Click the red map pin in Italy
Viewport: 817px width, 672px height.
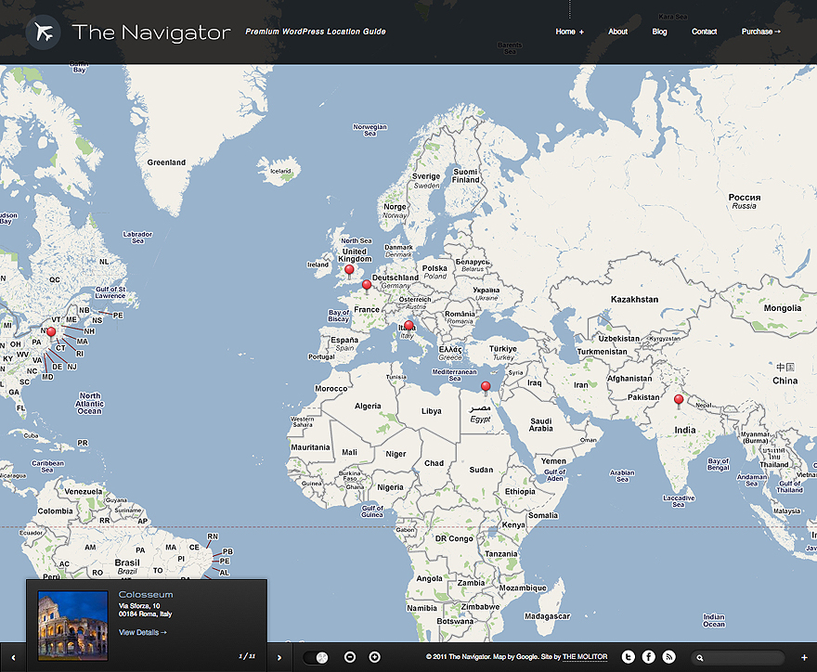pos(408,326)
